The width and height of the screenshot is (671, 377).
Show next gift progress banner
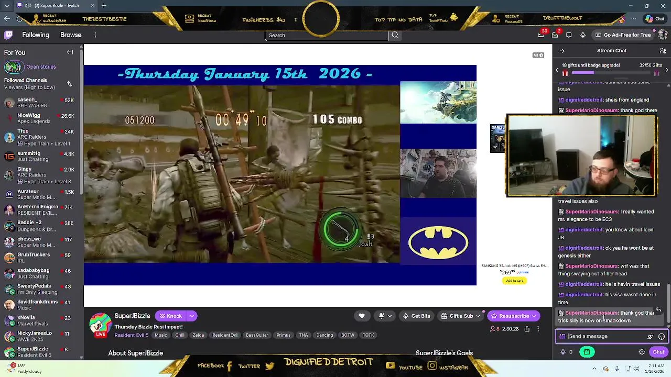[x=666, y=70]
